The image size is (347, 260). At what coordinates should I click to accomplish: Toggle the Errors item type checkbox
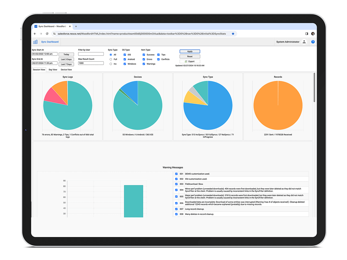[144, 59]
